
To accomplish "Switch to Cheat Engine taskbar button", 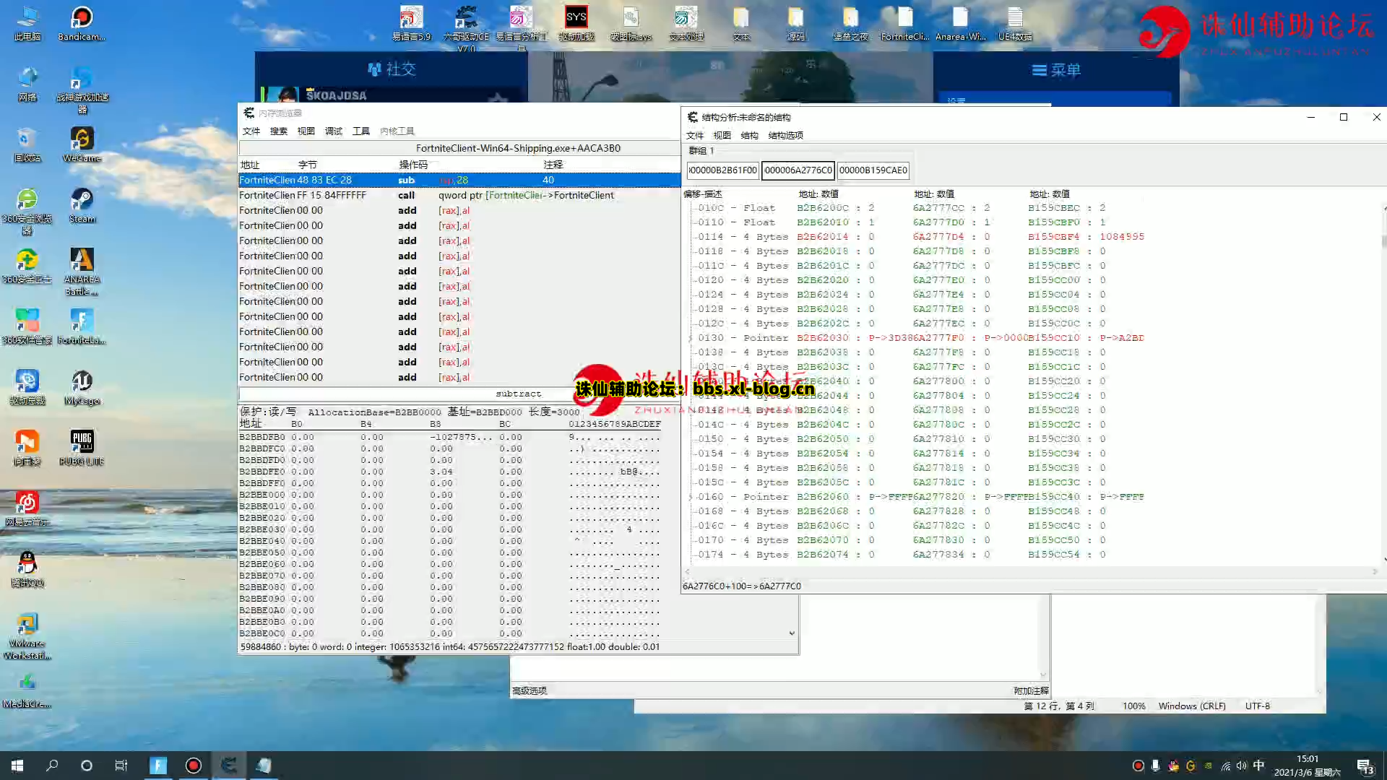I will pyautogui.click(x=229, y=766).
